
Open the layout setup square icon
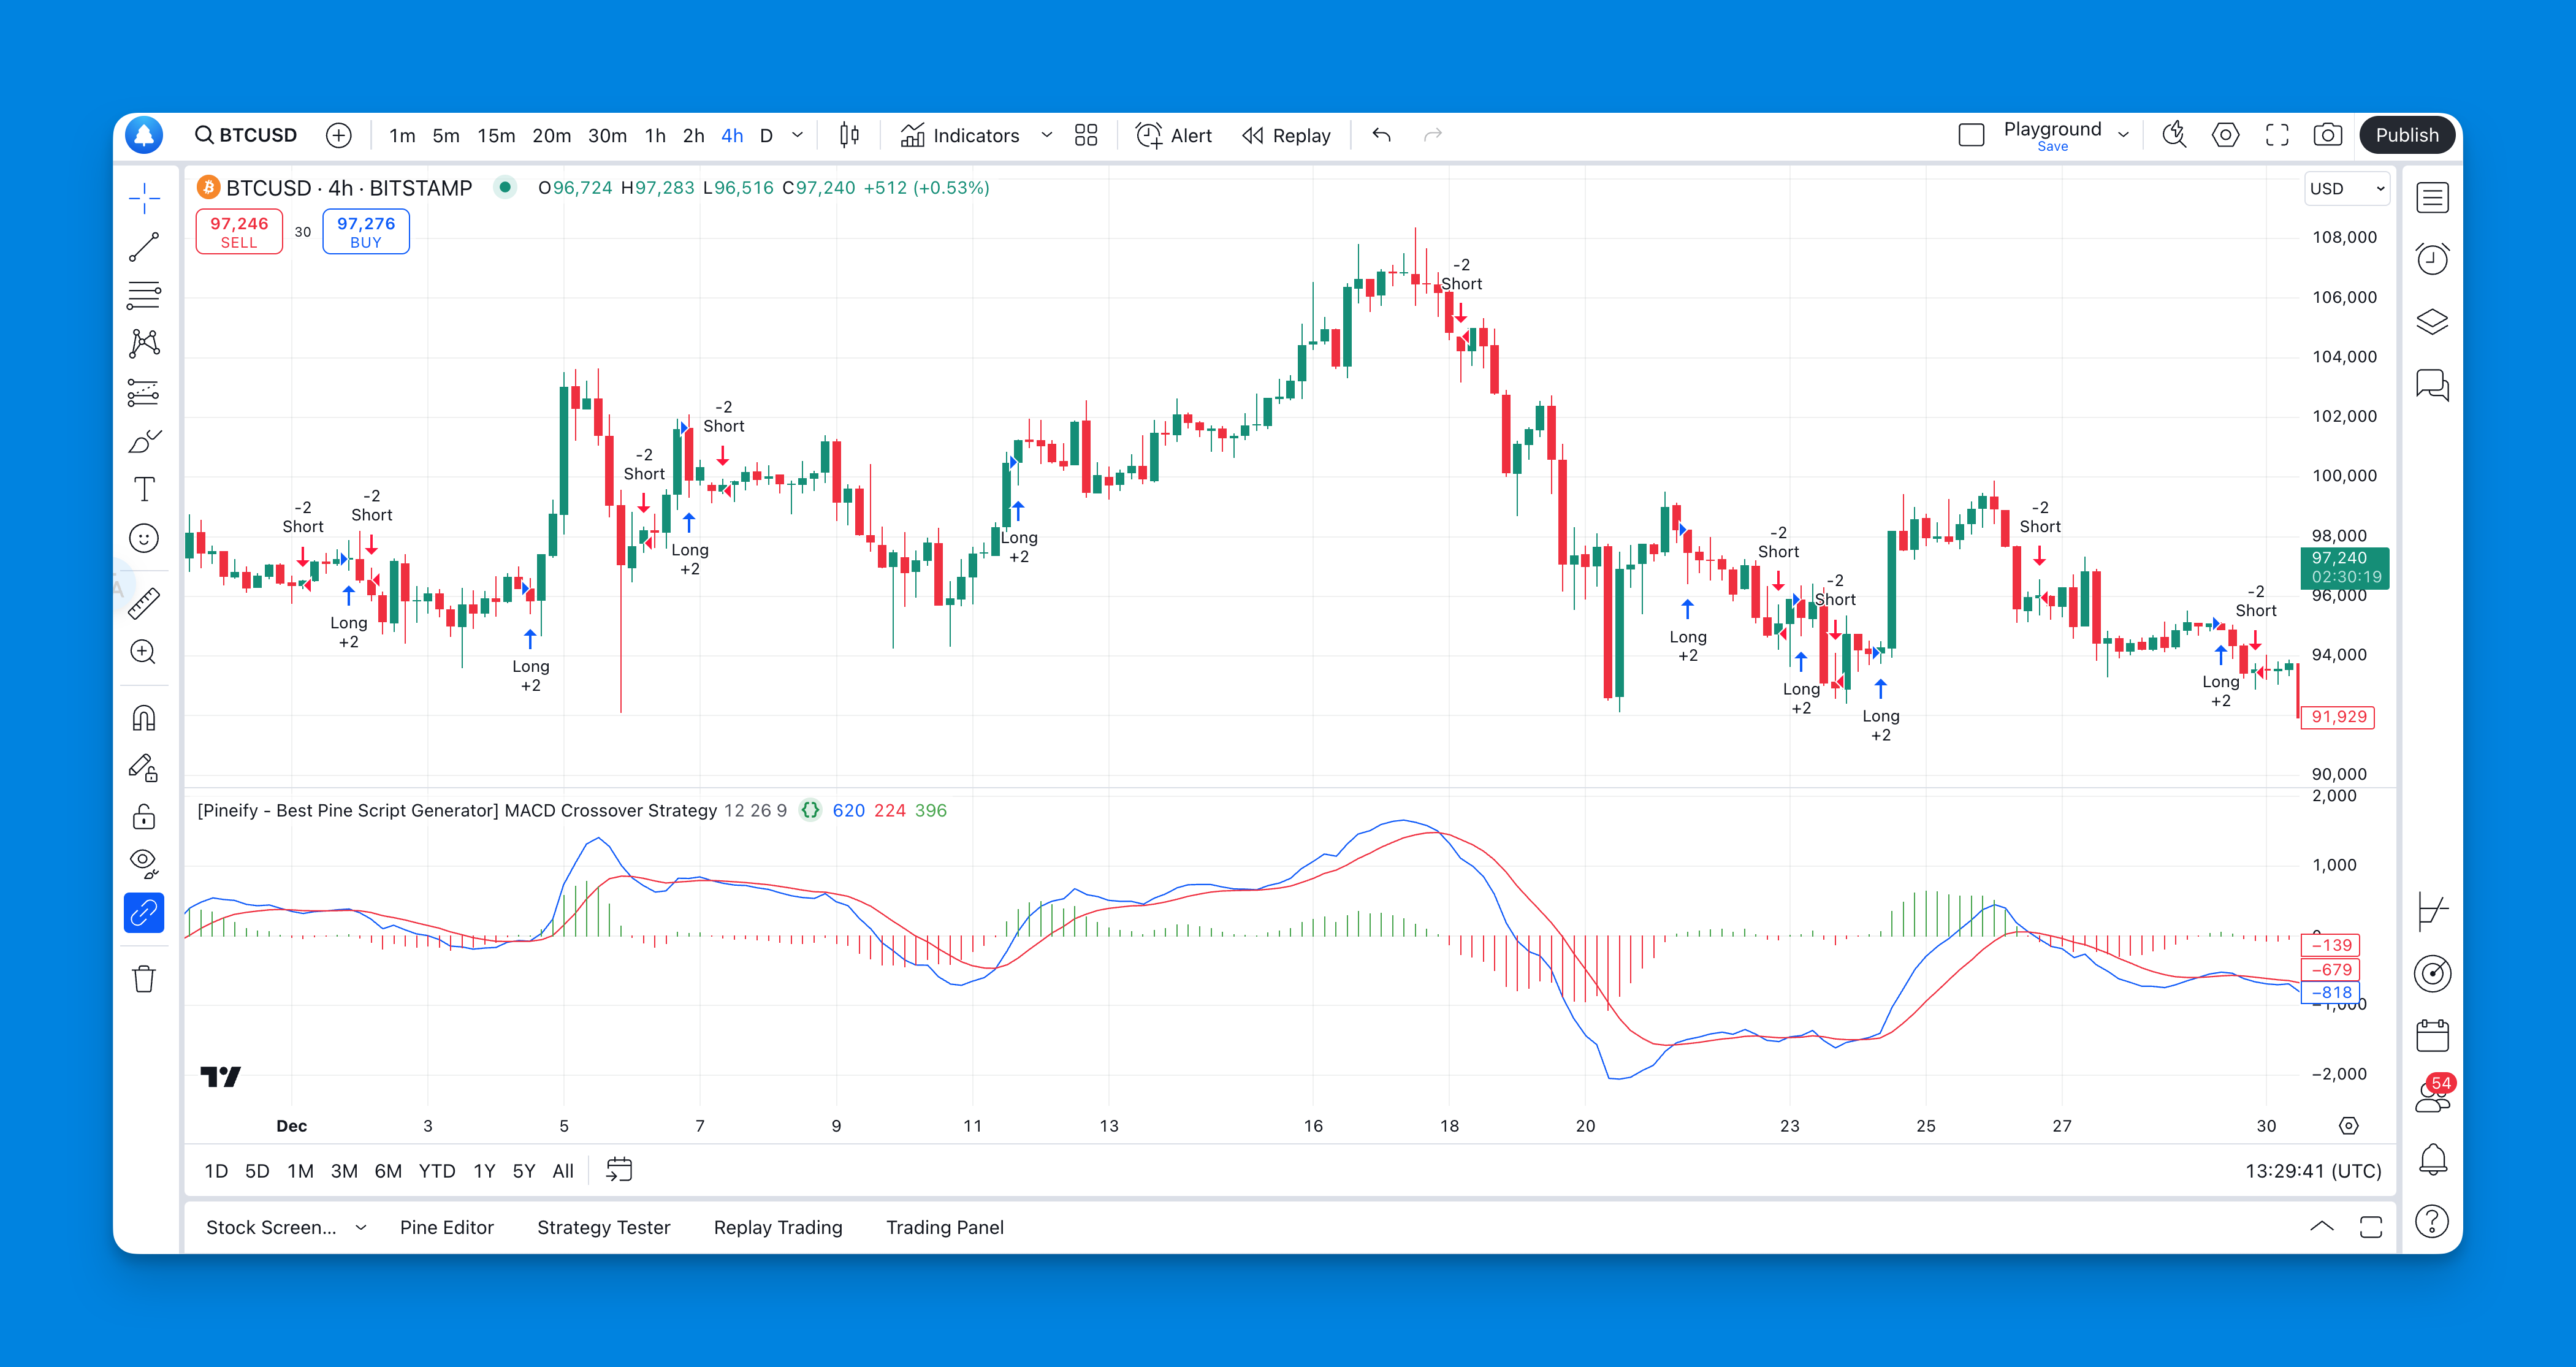pyautogui.click(x=1971, y=135)
